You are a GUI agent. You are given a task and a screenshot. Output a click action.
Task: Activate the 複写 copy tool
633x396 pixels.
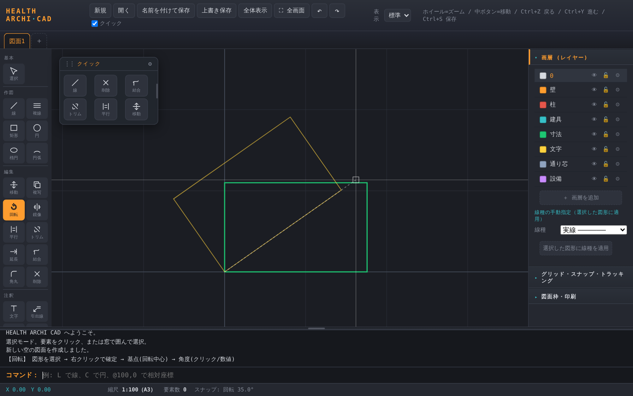coord(37,187)
